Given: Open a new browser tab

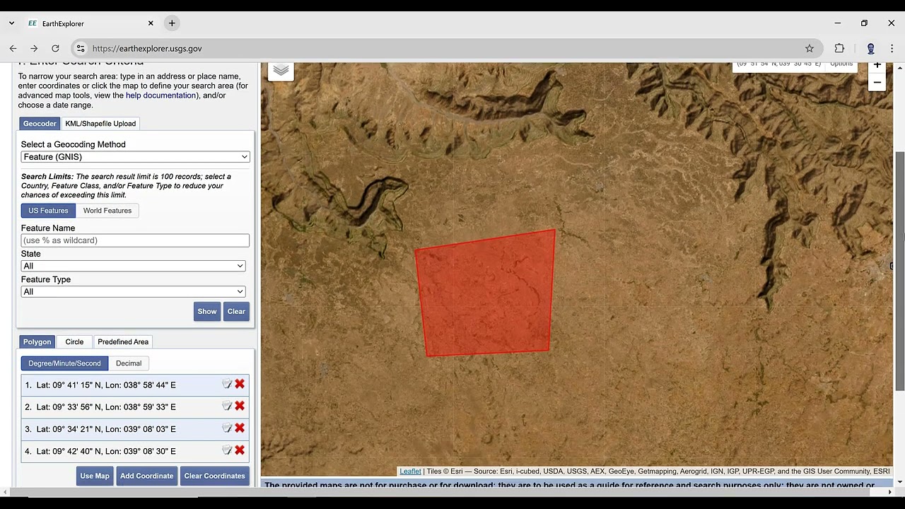Looking at the screenshot, I should point(172,23).
